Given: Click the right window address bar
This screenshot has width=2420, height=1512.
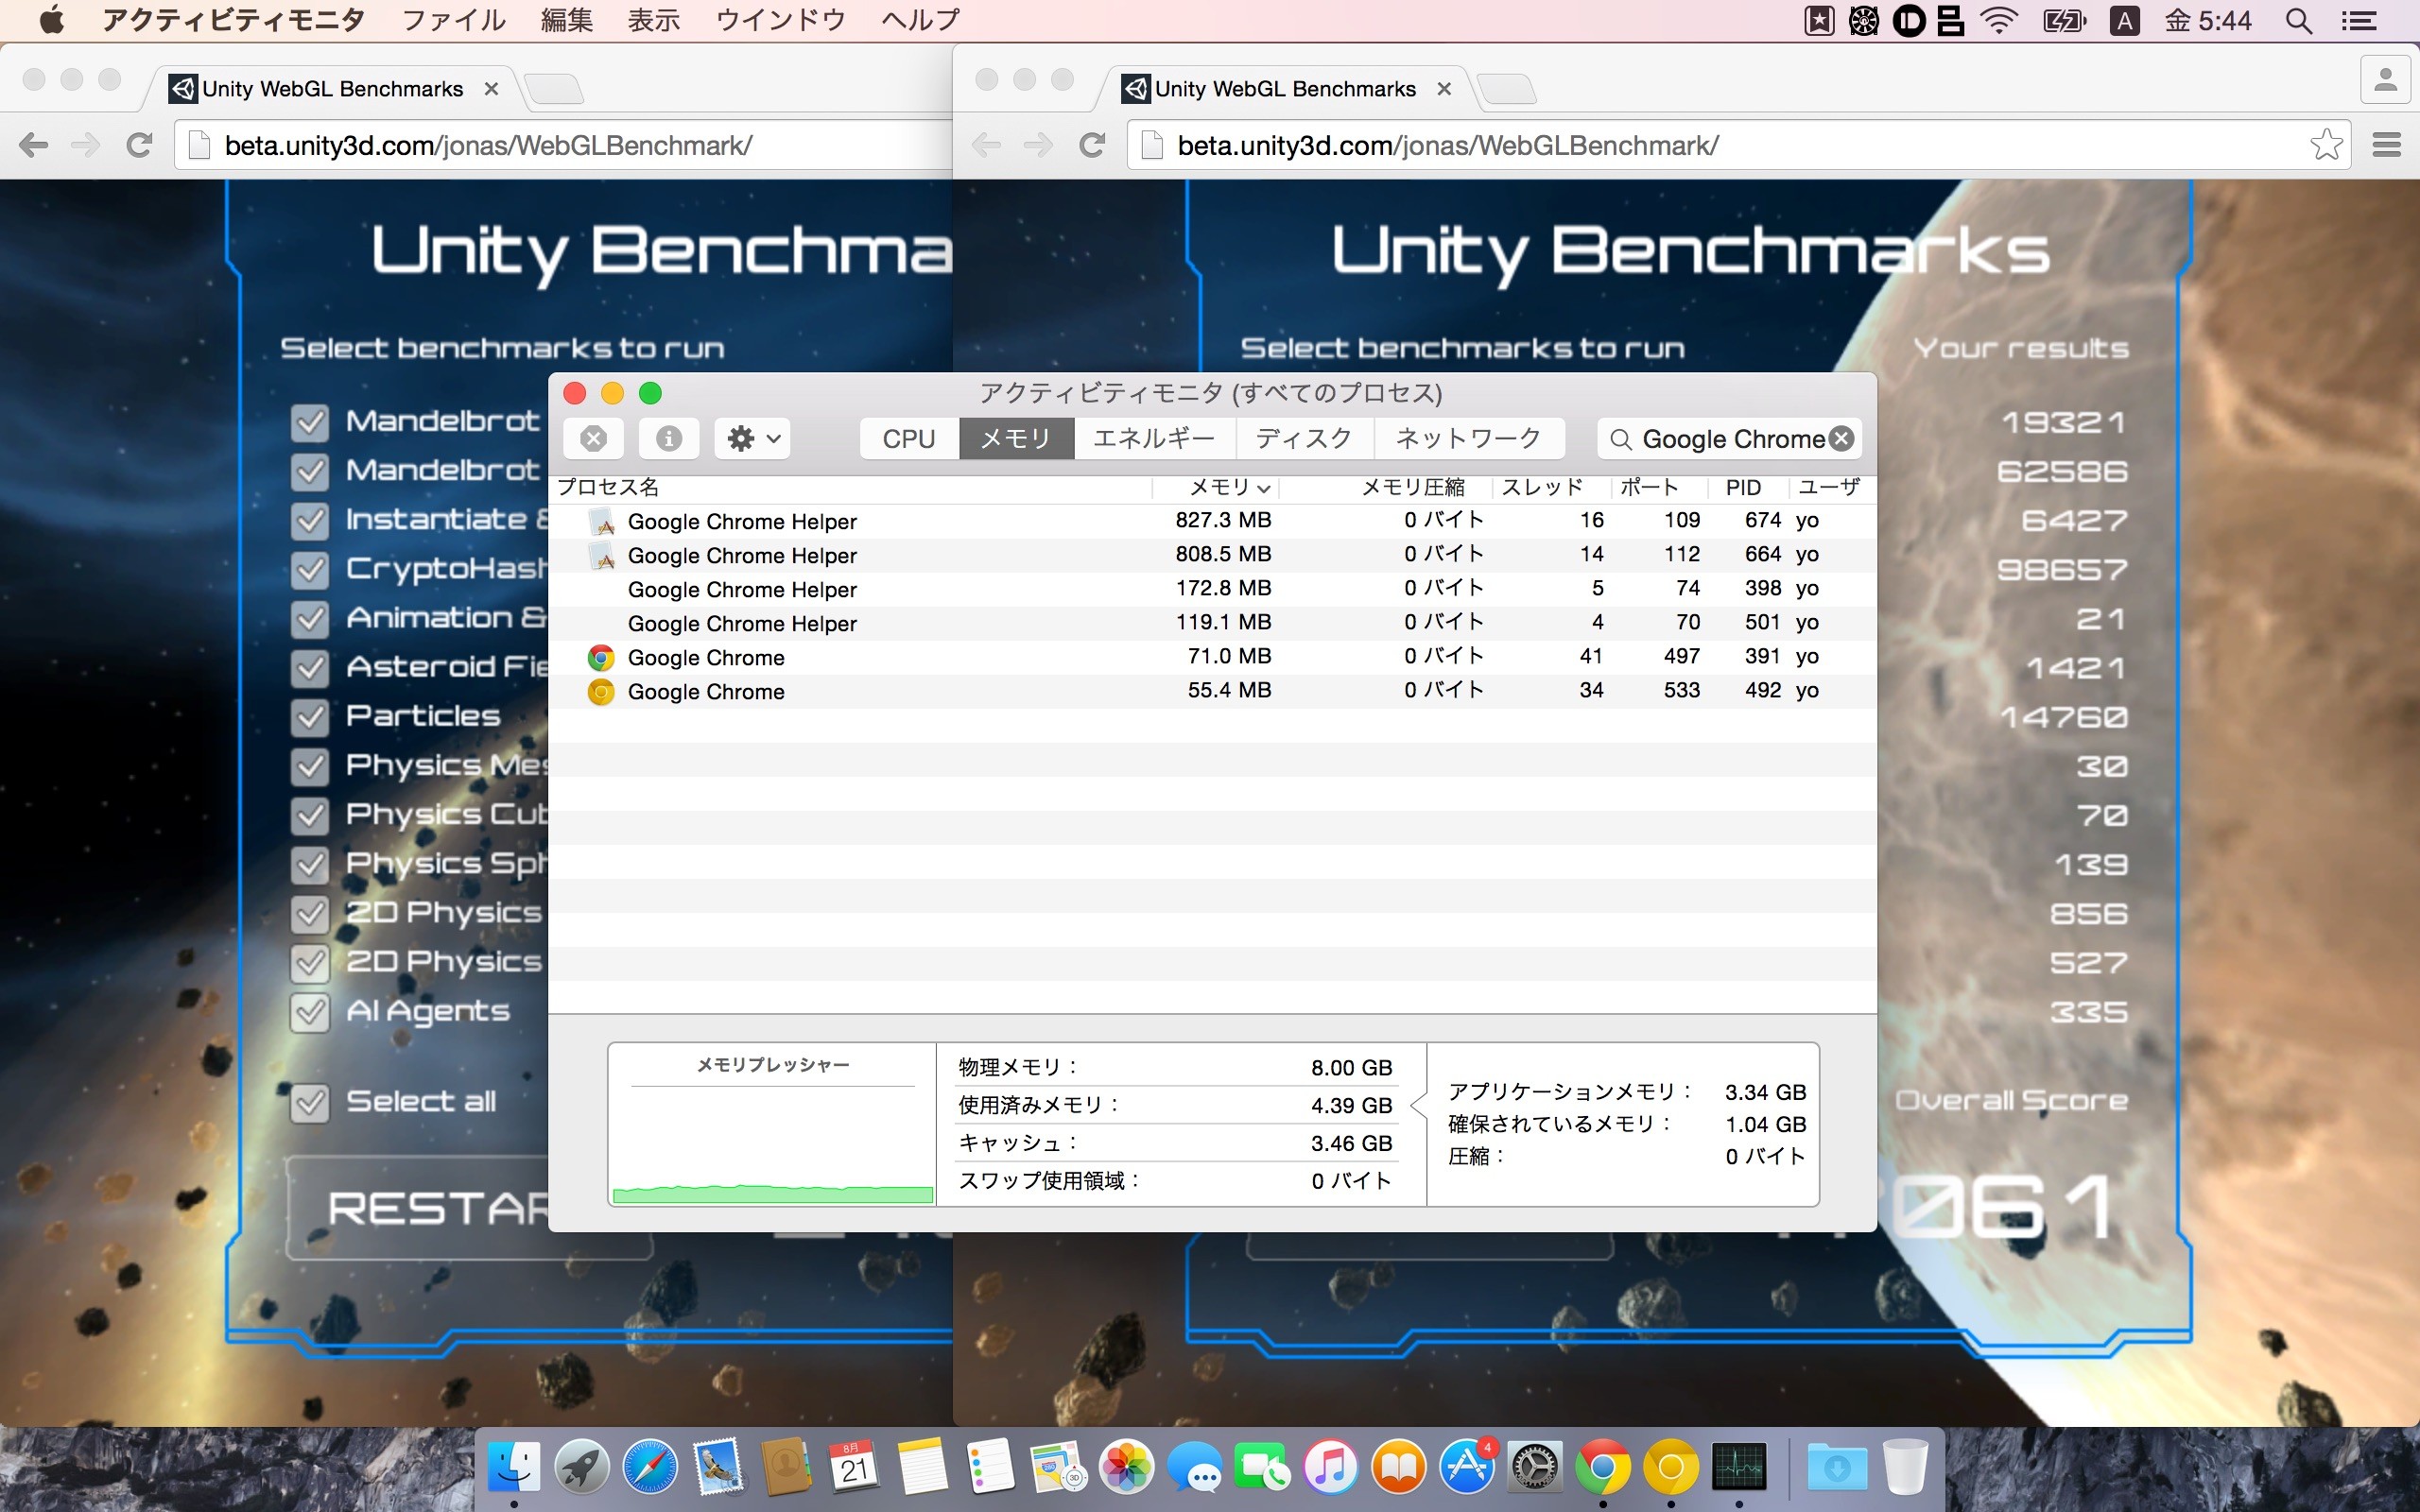Looking at the screenshot, I should click(x=1700, y=145).
